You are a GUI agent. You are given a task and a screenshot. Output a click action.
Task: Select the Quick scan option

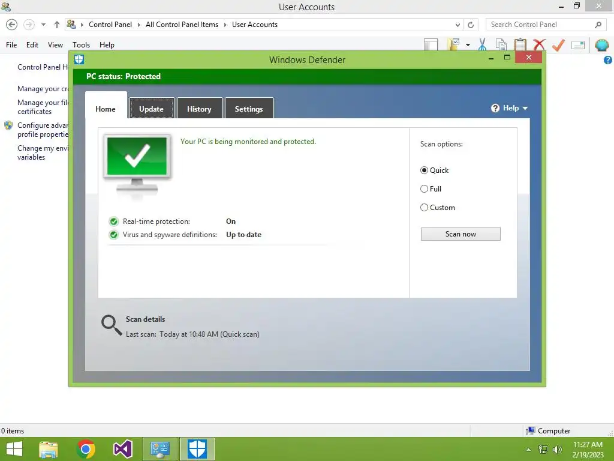[434, 170]
